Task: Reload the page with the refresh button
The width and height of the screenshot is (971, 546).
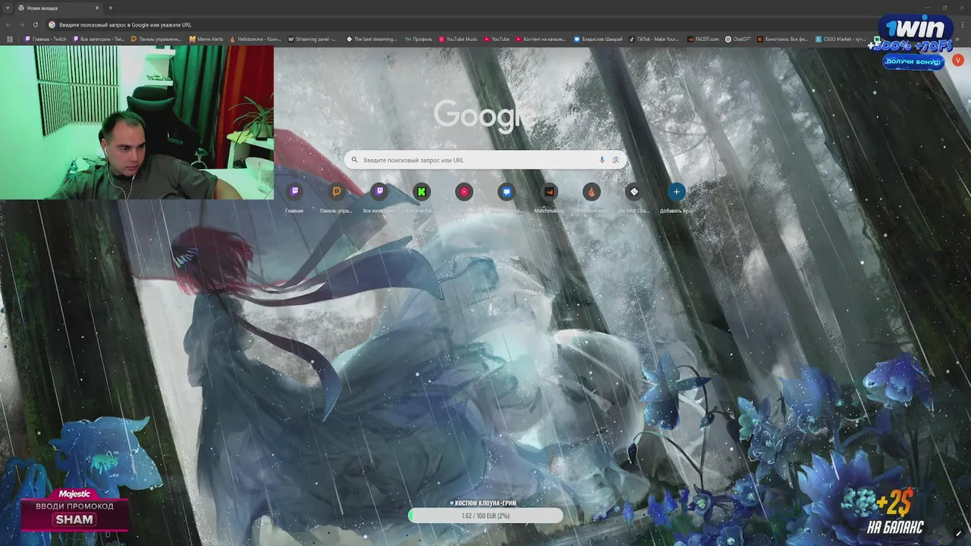Action: 35,24
